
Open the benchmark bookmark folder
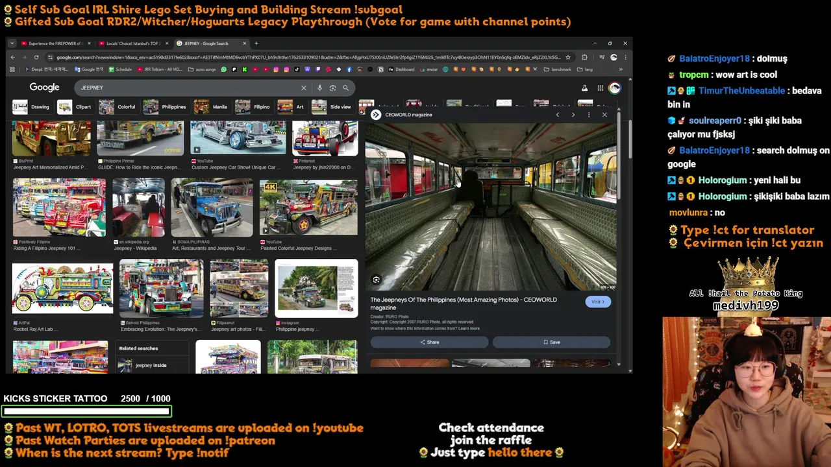(558, 69)
